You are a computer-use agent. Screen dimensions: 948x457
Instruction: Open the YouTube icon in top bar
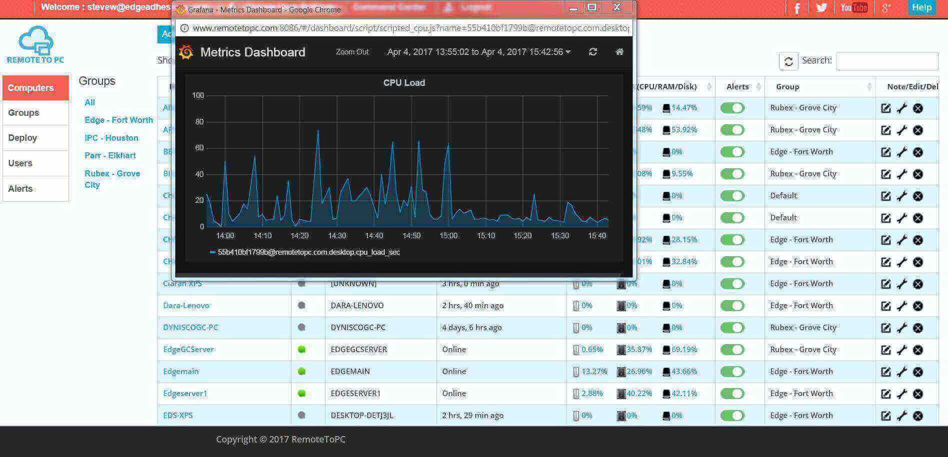[x=853, y=7]
